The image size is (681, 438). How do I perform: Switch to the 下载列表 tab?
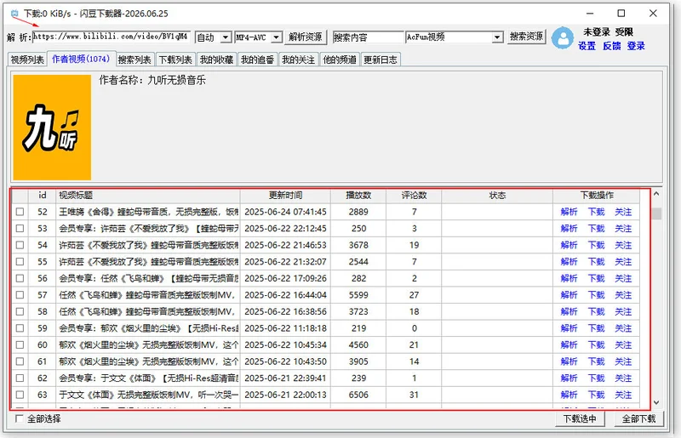[175, 60]
